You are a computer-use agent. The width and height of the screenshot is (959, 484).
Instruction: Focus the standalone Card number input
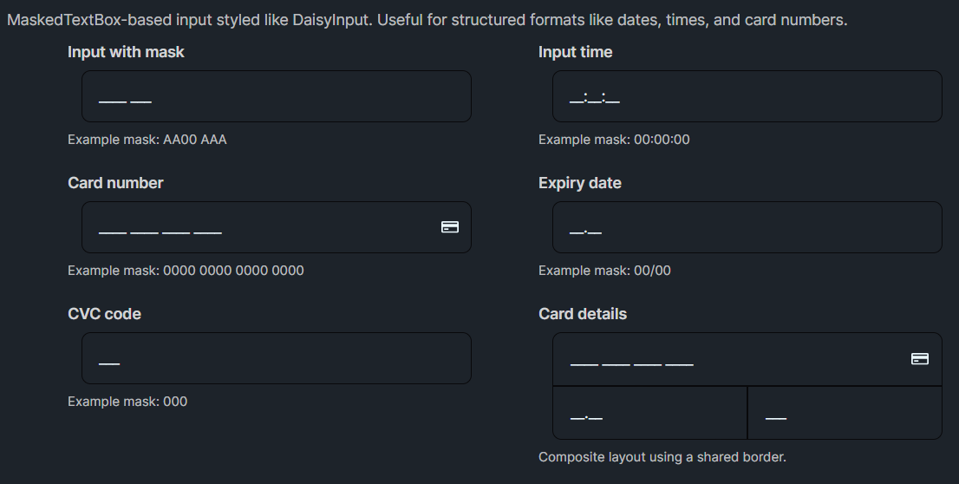tap(260, 227)
